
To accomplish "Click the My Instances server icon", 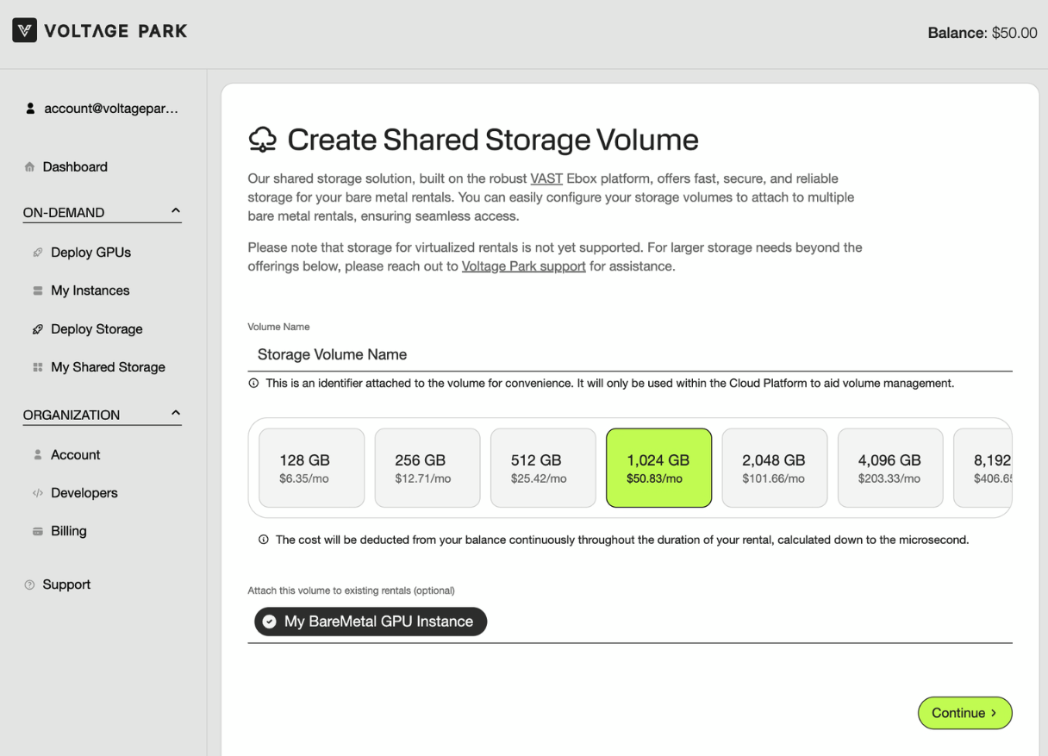I will (37, 291).
